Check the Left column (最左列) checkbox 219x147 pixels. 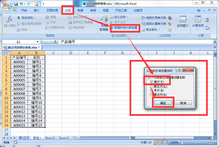pyautogui.click(x=151, y=86)
